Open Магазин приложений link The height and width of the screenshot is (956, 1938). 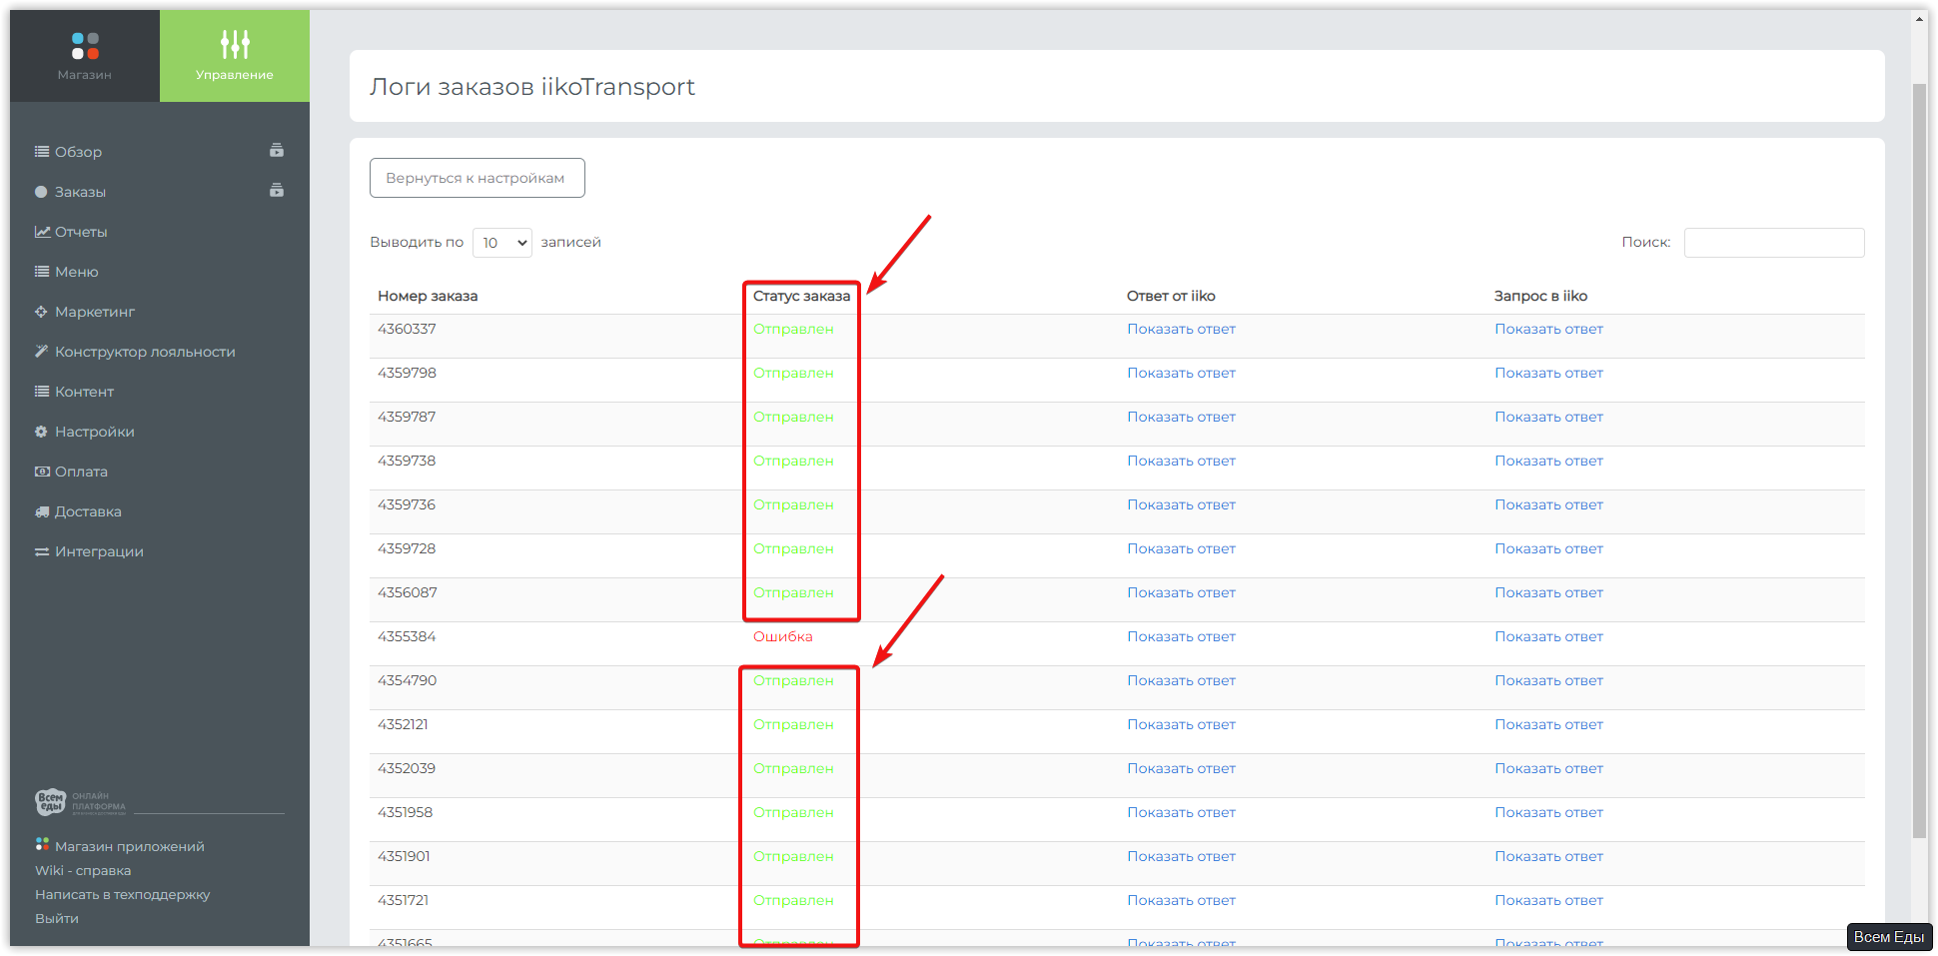point(130,846)
